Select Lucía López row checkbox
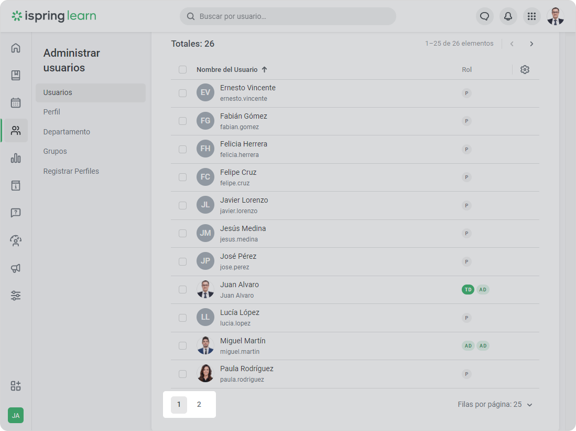576x431 pixels. point(182,318)
